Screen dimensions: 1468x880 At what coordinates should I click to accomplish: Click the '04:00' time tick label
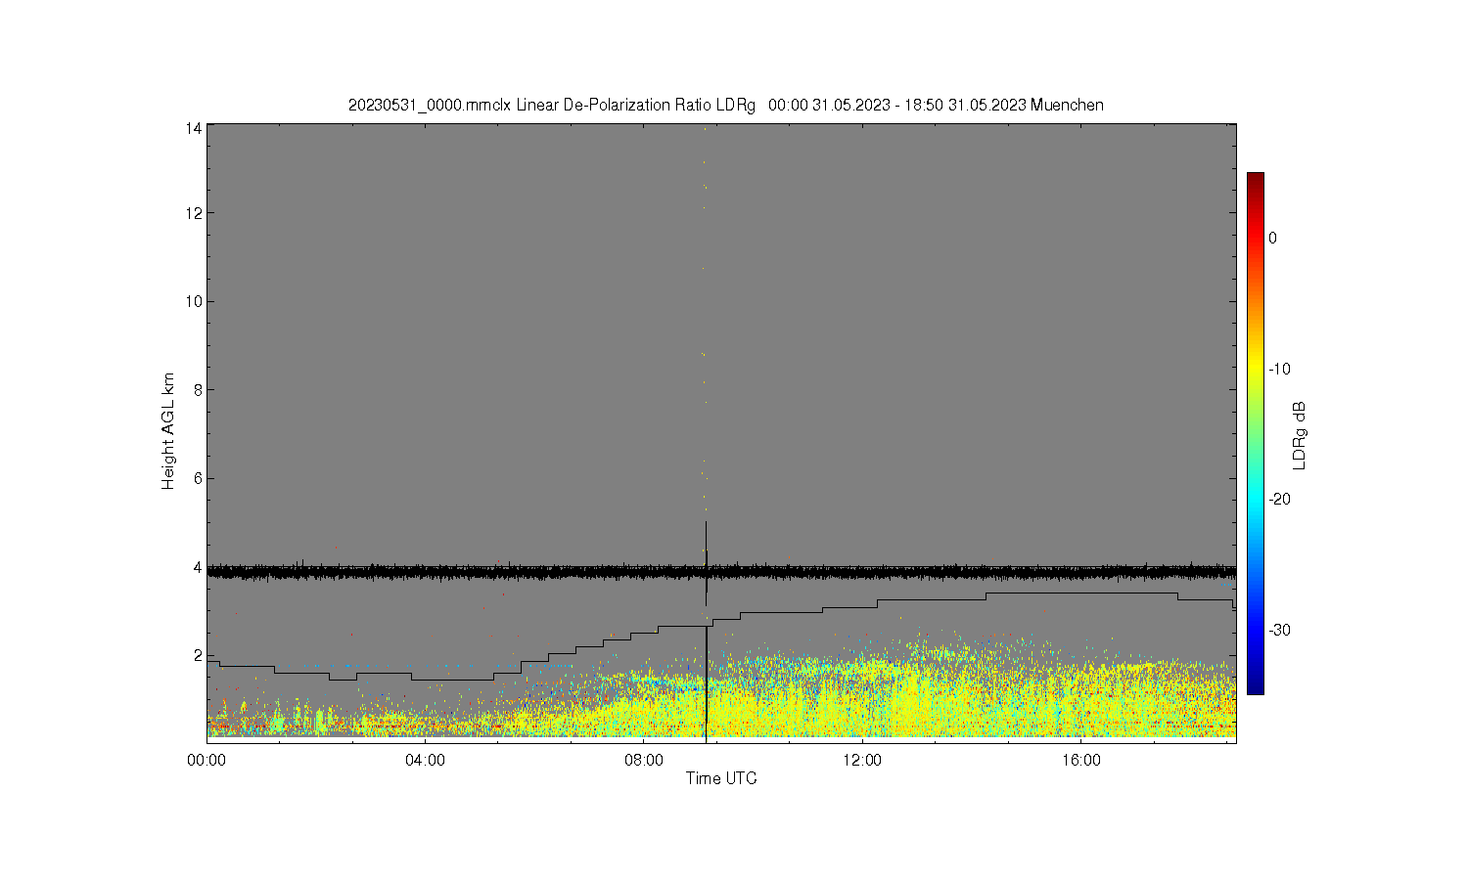[426, 760]
